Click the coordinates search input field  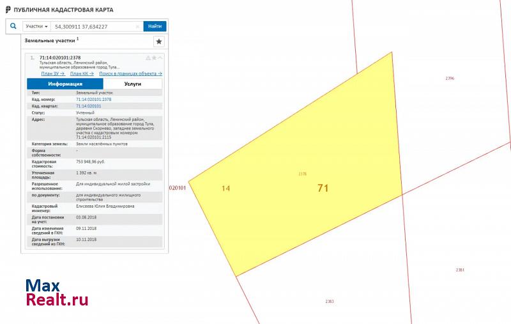[95, 27]
